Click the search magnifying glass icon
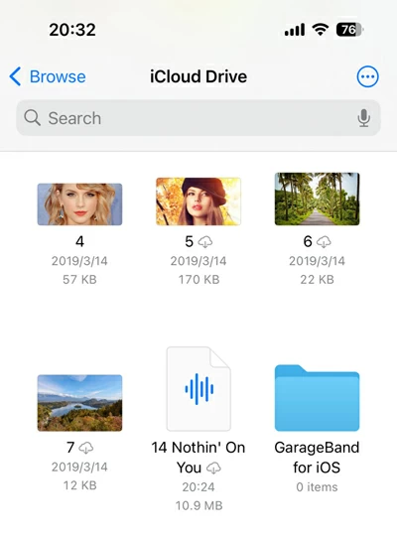Screen dimensions: 397x538 (x=32, y=118)
